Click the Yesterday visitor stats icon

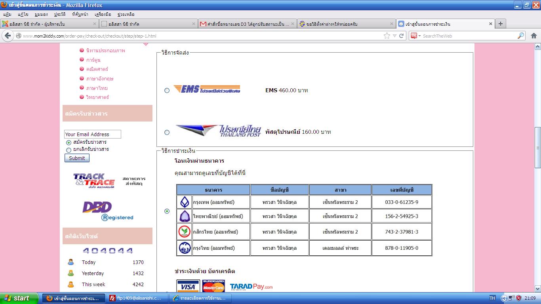click(x=71, y=273)
